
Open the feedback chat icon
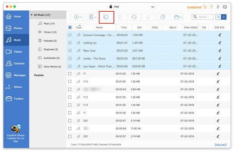pos(225,7)
